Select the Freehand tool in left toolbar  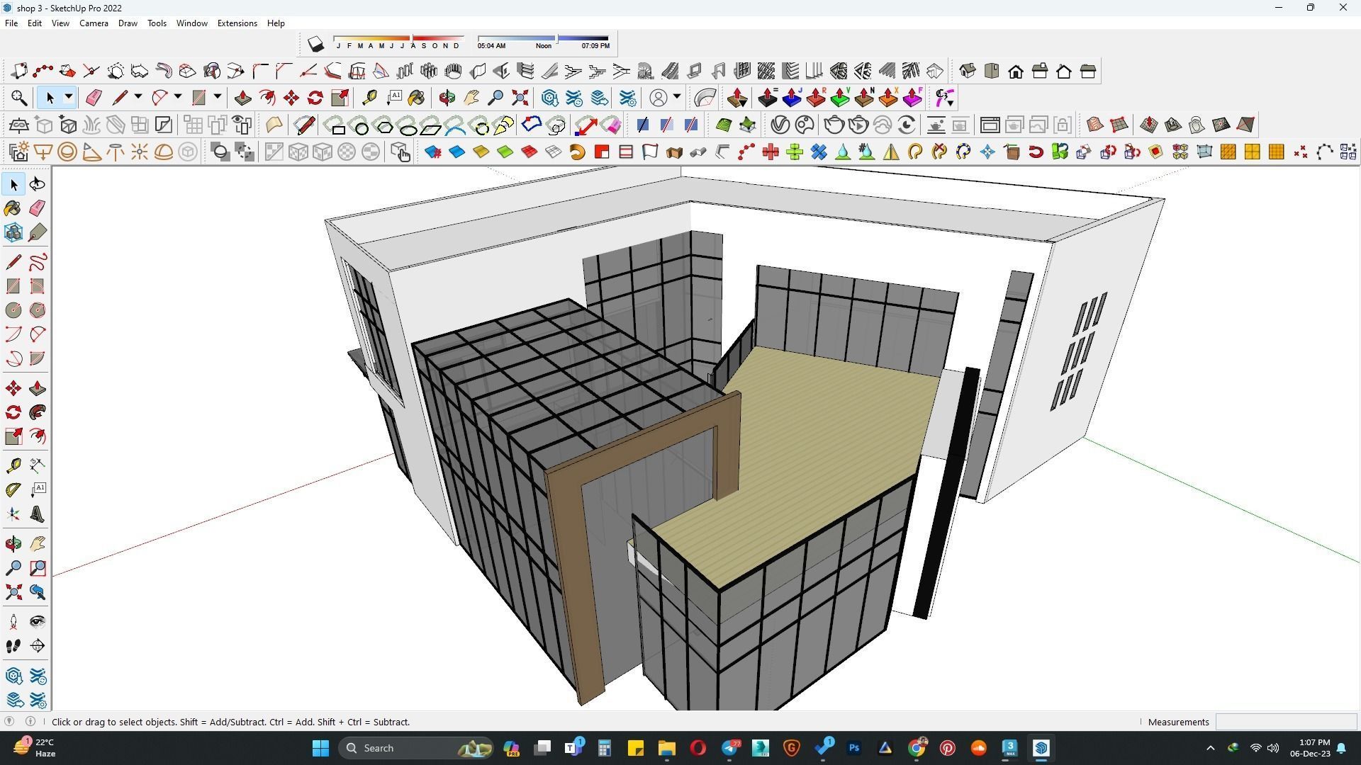(38, 262)
